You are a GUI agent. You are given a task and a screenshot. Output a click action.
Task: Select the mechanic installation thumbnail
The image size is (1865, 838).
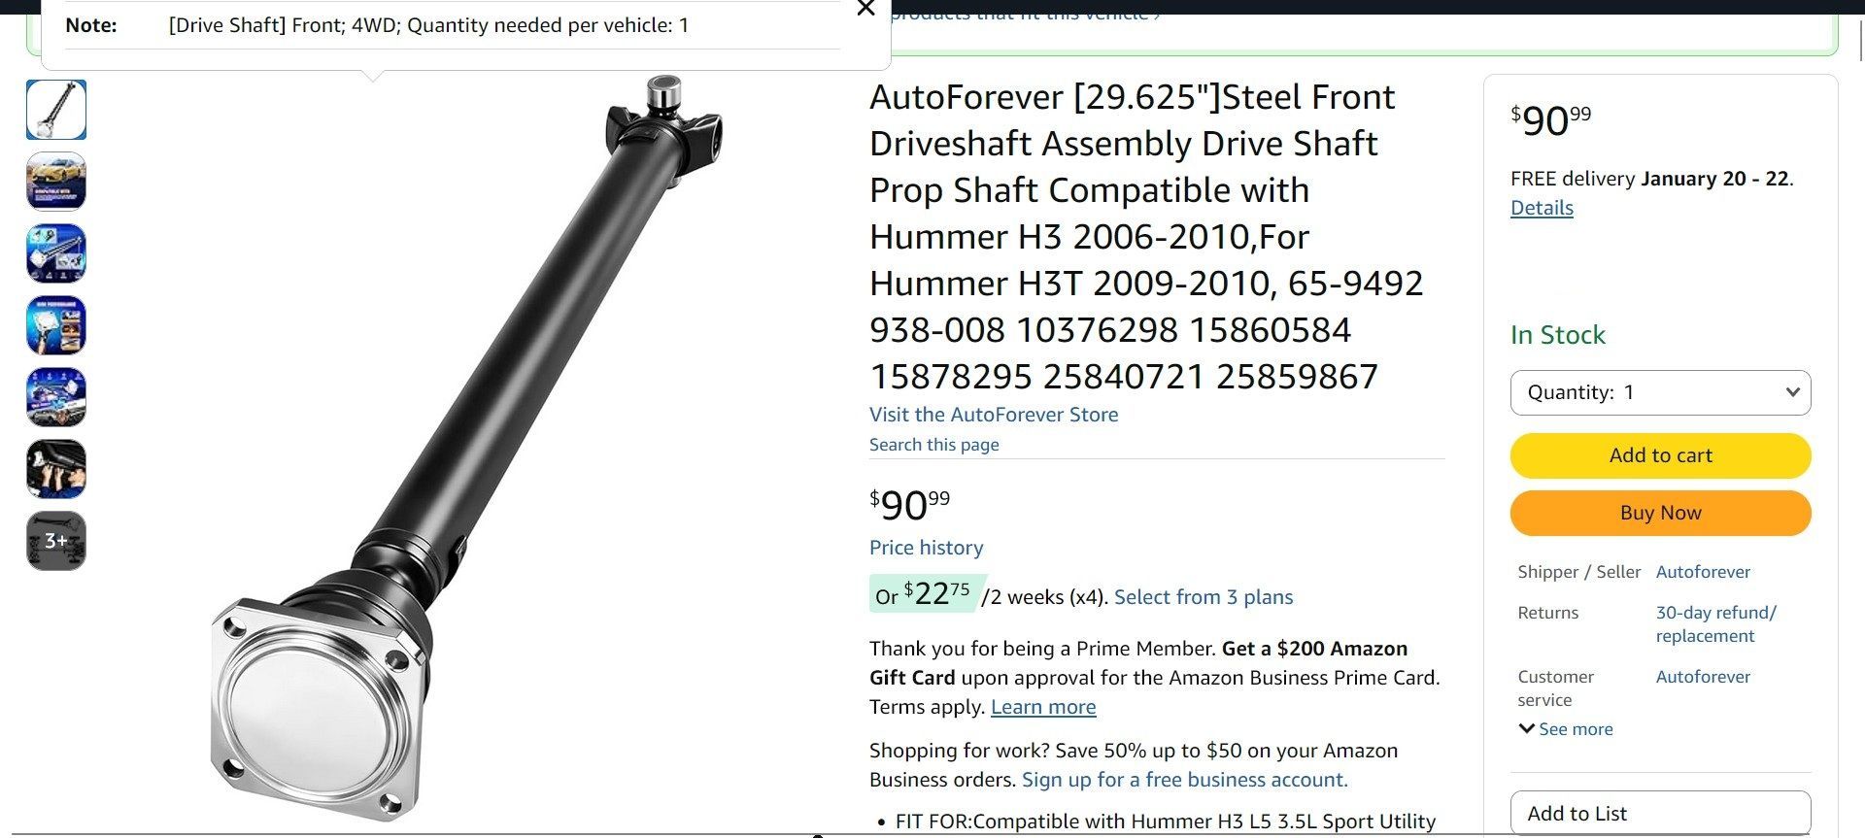pos(56,469)
